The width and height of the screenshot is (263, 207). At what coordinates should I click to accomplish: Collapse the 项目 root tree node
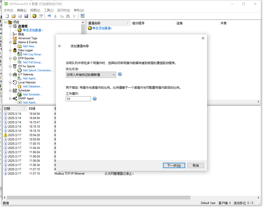tap(6, 22)
